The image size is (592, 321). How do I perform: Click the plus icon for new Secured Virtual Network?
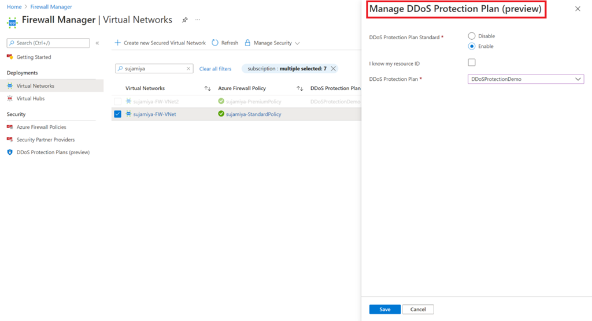[x=118, y=43]
